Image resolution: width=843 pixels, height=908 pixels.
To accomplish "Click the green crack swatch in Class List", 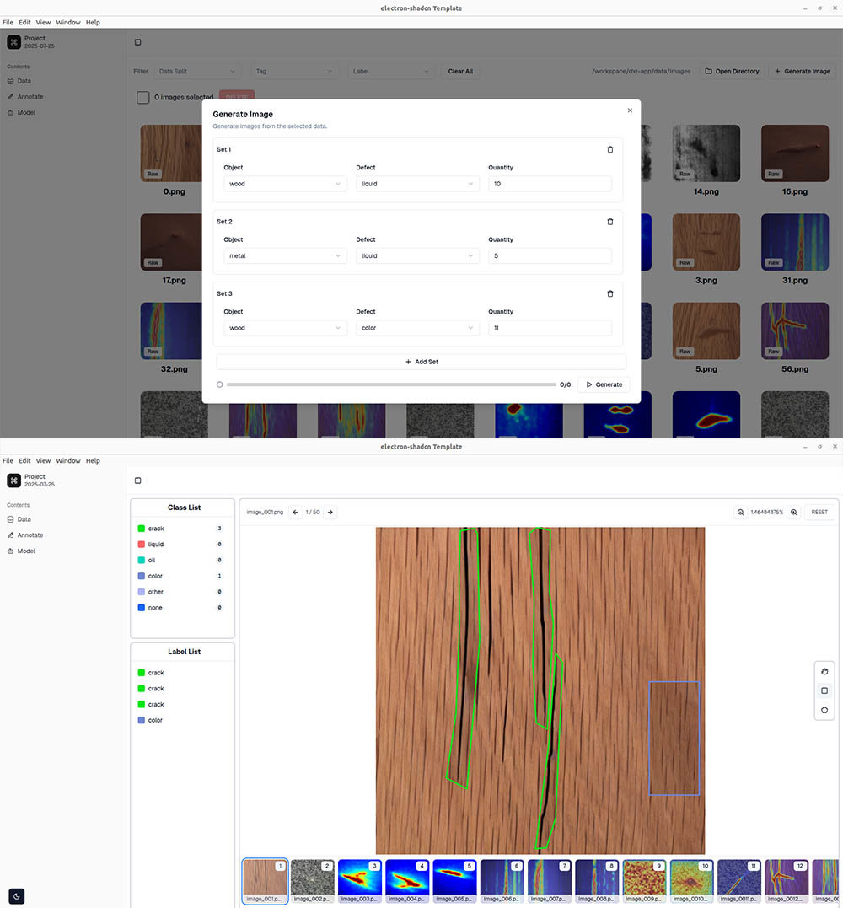I will click(x=142, y=529).
